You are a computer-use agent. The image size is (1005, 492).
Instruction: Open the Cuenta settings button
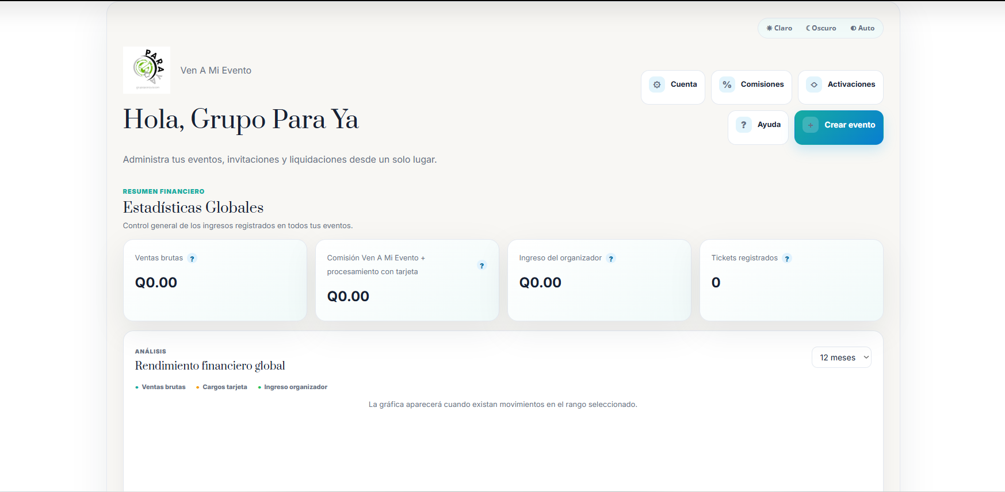[673, 87]
